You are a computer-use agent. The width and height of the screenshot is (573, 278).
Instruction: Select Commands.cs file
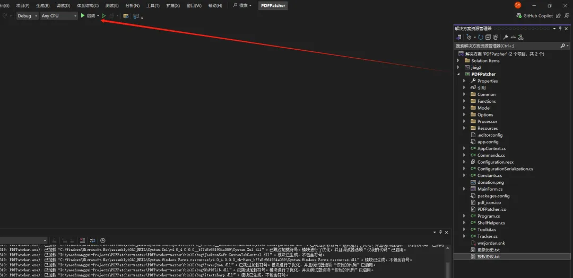point(491,155)
